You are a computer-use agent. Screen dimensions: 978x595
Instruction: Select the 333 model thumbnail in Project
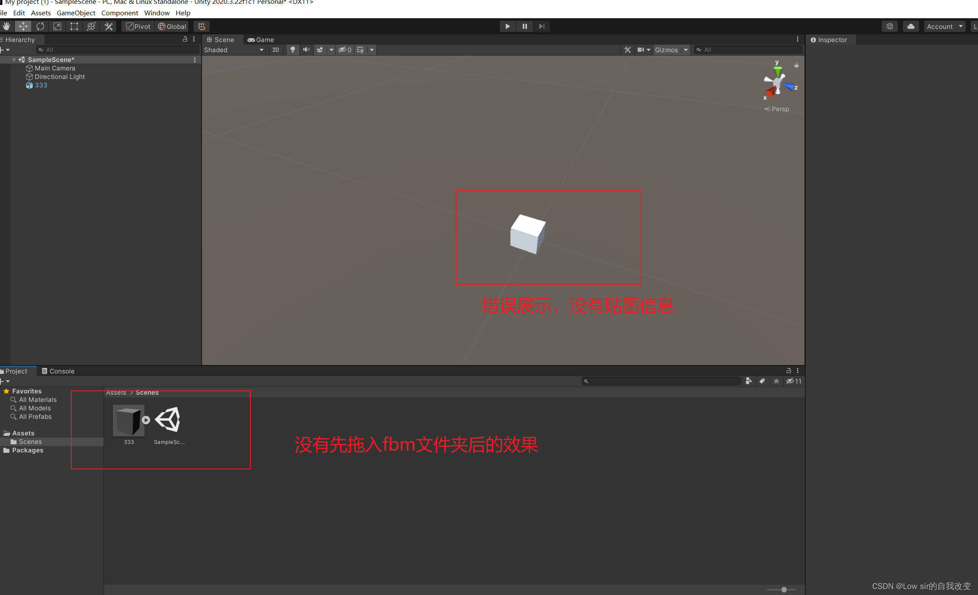128,420
